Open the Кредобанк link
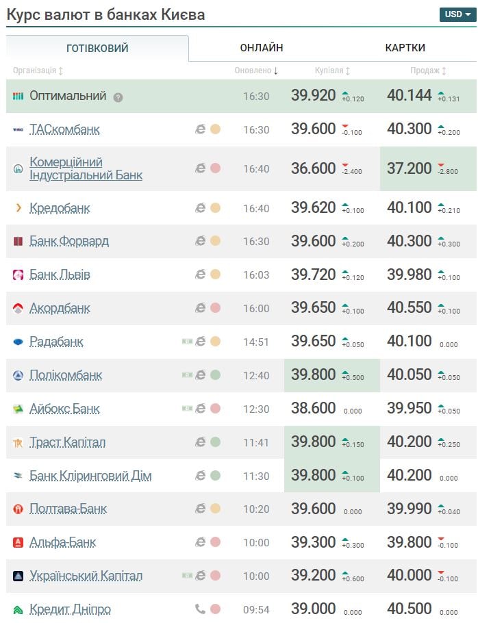 pyautogui.click(x=60, y=208)
